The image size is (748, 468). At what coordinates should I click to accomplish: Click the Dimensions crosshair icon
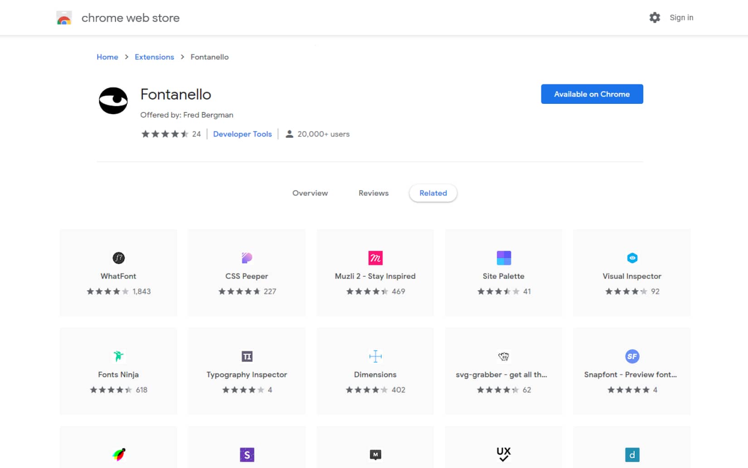pos(375,356)
